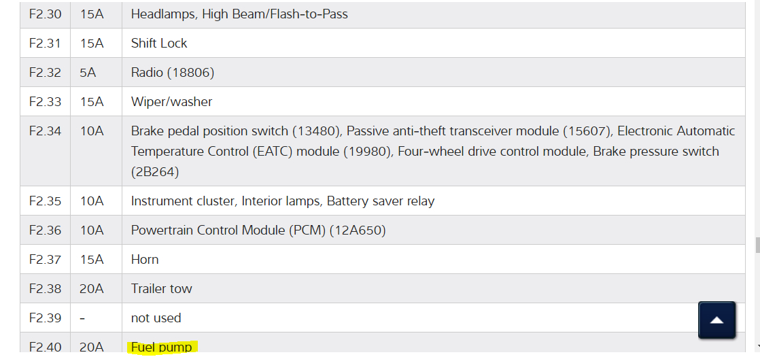Select the Horn fuse description
Screen dimensions: 760x359
click(145, 259)
